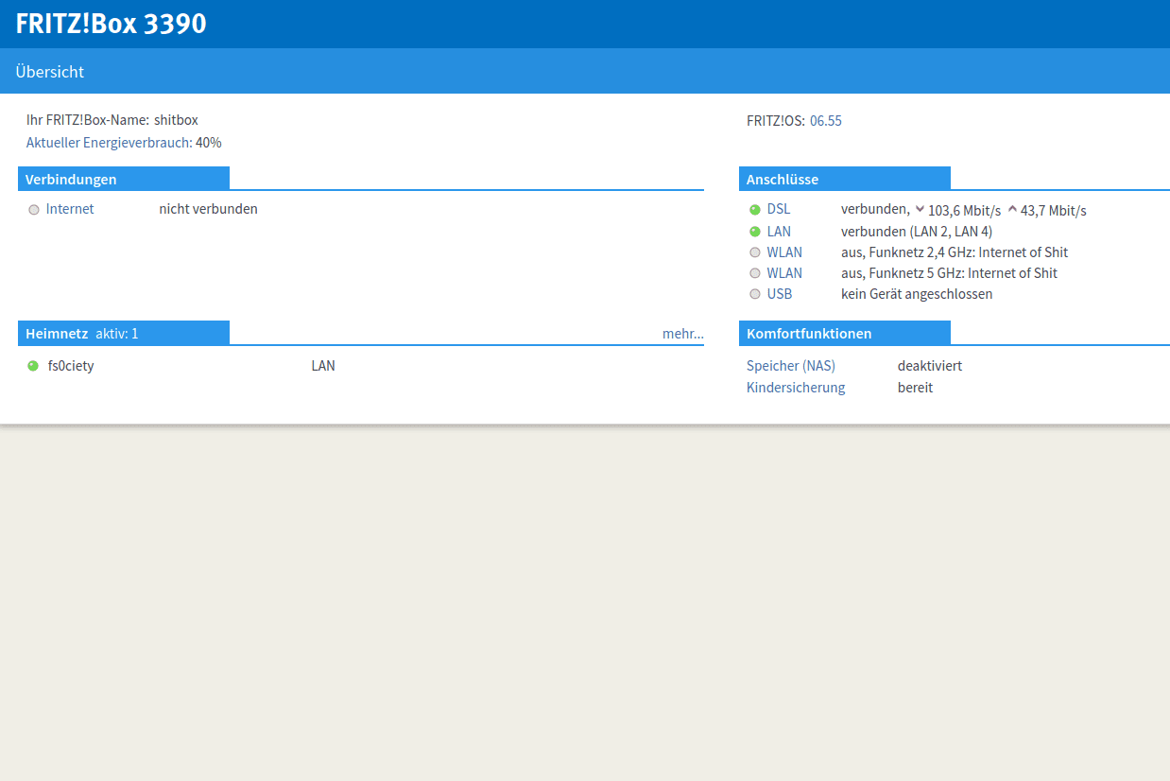Image resolution: width=1170 pixels, height=781 pixels.
Task: Click the grey USB status LED
Action: pos(755,294)
